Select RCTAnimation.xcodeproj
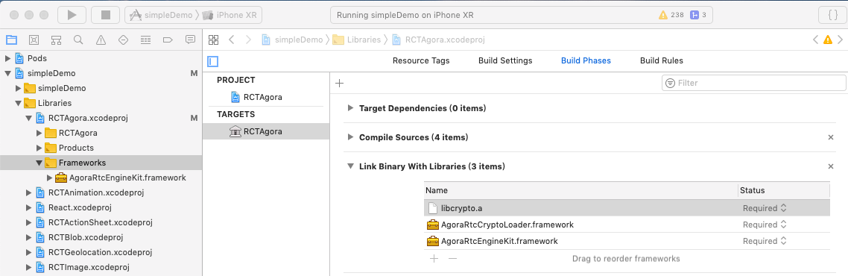848x276 pixels. [95, 192]
